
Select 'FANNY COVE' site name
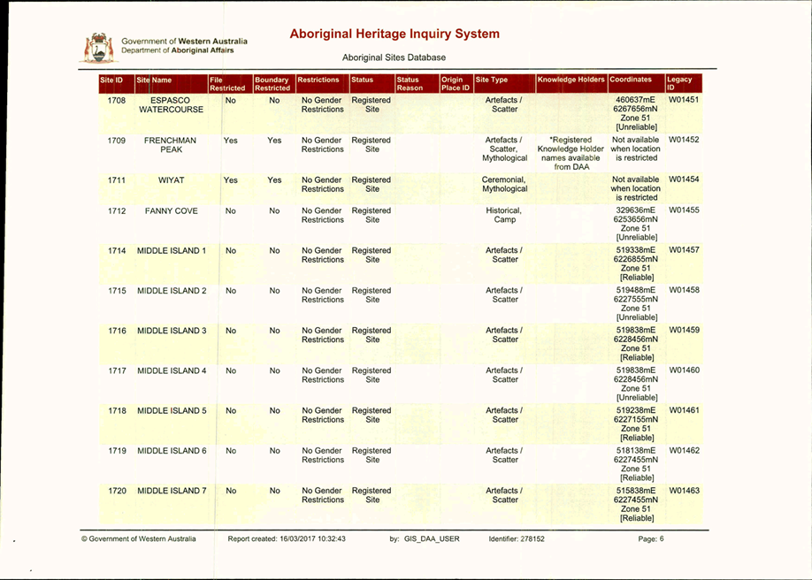(171, 211)
